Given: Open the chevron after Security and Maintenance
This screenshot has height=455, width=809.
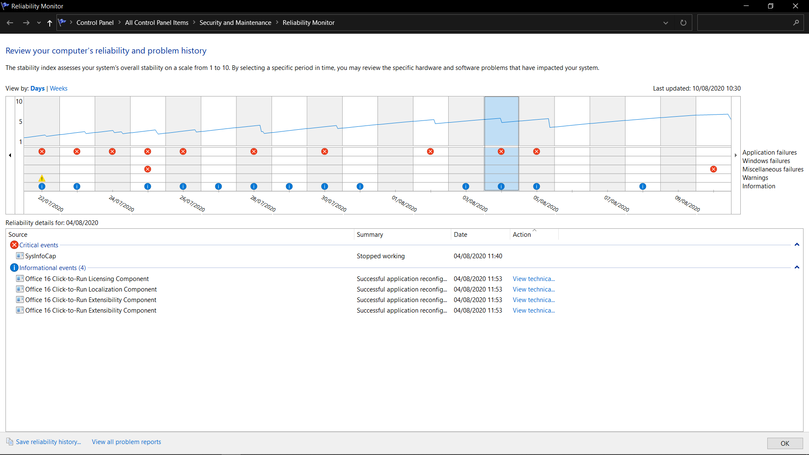Looking at the screenshot, I should click(277, 23).
